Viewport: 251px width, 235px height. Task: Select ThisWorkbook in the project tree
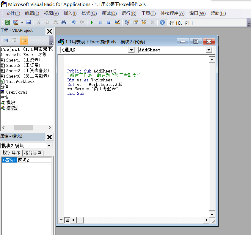(x=20, y=81)
